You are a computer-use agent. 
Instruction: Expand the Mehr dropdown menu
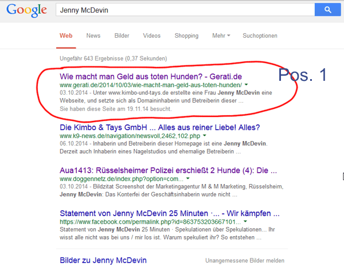(x=221, y=36)
